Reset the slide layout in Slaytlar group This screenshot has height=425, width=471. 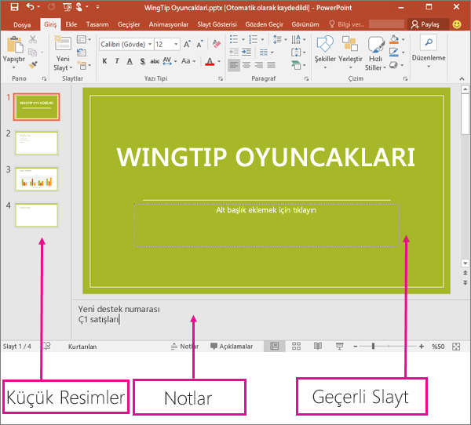pyautogui.click(x=82, y=53)
